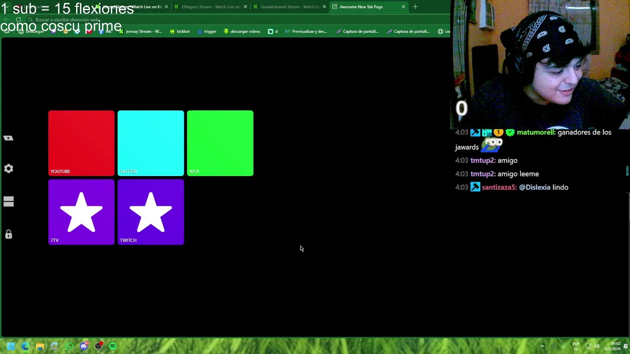Open the purple 7TV star tile

(x=81, y=212)
